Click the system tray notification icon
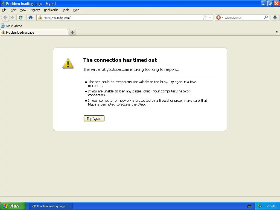 click(x=260, y=206)
